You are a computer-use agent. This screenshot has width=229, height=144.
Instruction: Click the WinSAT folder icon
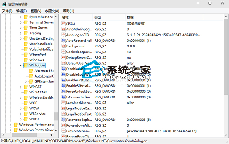[x=26, y=87]
